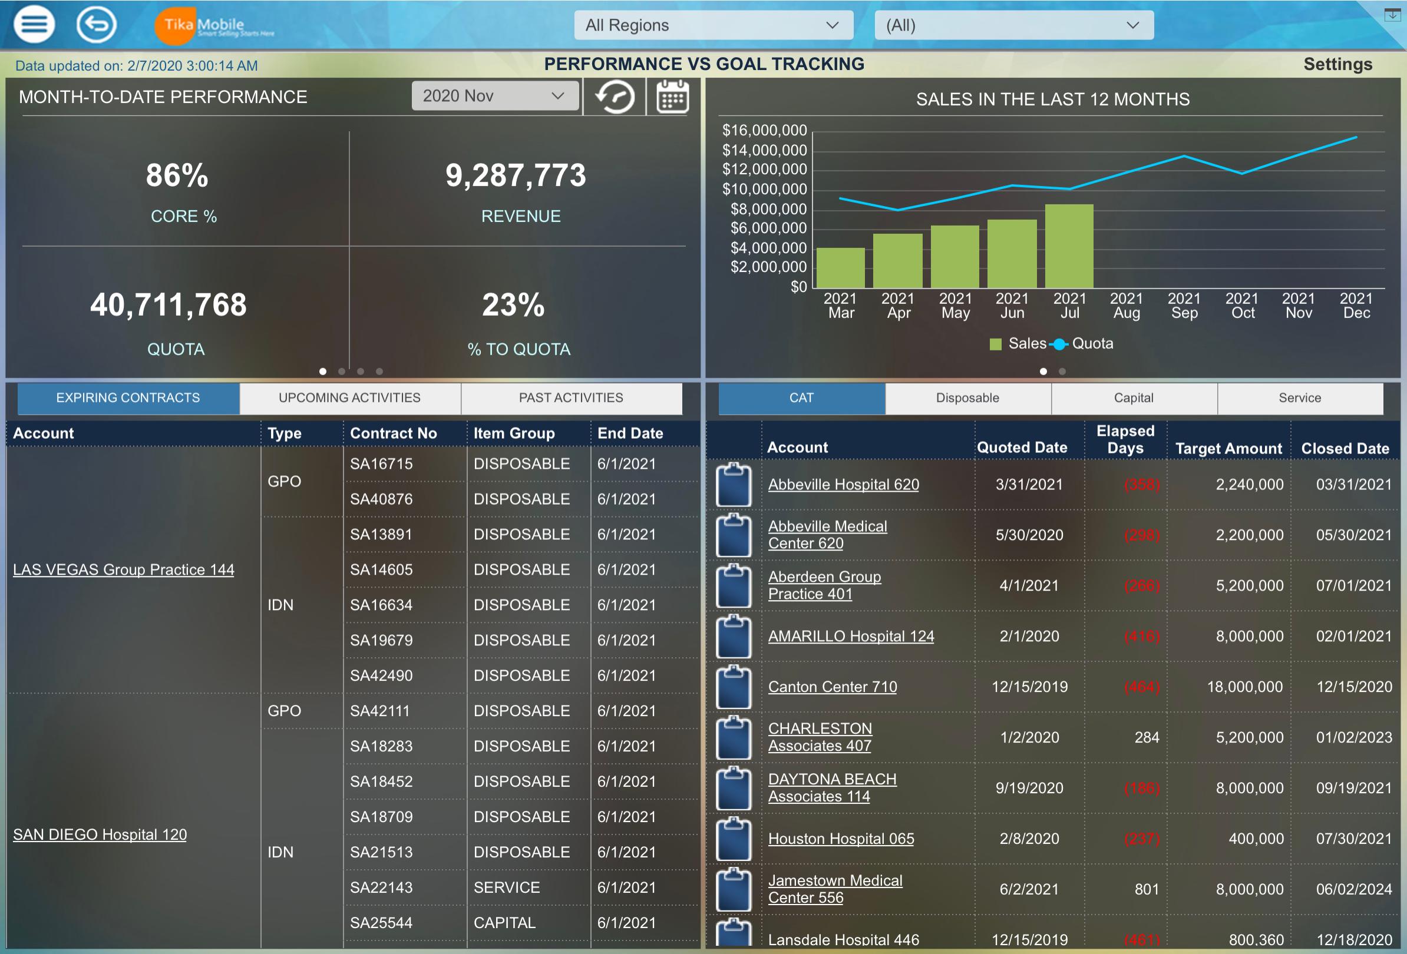Screen dimensions: 1407x954
Task: Open the Settings link
Action: pyautogui.click(x=1337, y=64)
